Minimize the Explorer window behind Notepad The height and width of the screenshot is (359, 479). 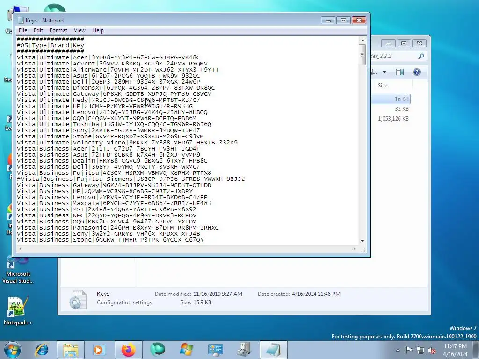(x=389, y=43)
